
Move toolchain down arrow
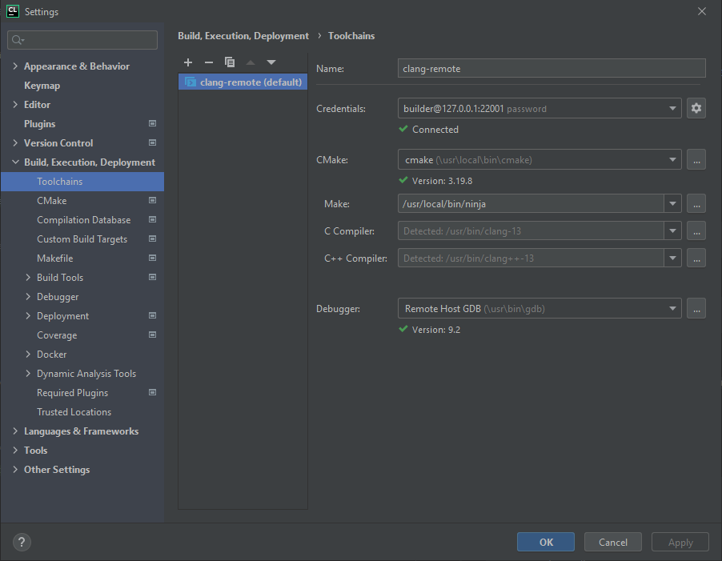(271, 62)
